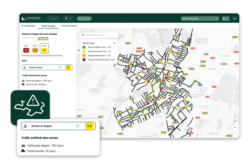
Task: Click the Logiroad logo
Action: click(31, 18)
